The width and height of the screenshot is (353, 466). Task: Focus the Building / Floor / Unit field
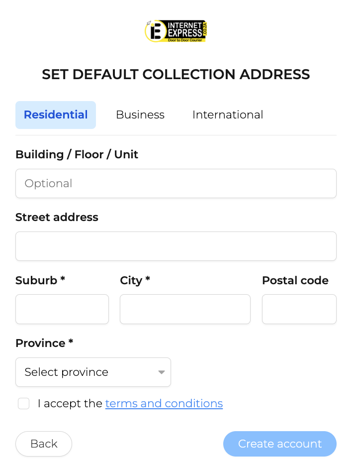point(176,183)
